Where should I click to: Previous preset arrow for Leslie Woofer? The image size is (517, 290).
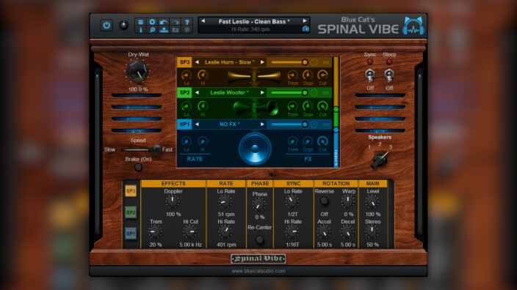click(197, 93)
